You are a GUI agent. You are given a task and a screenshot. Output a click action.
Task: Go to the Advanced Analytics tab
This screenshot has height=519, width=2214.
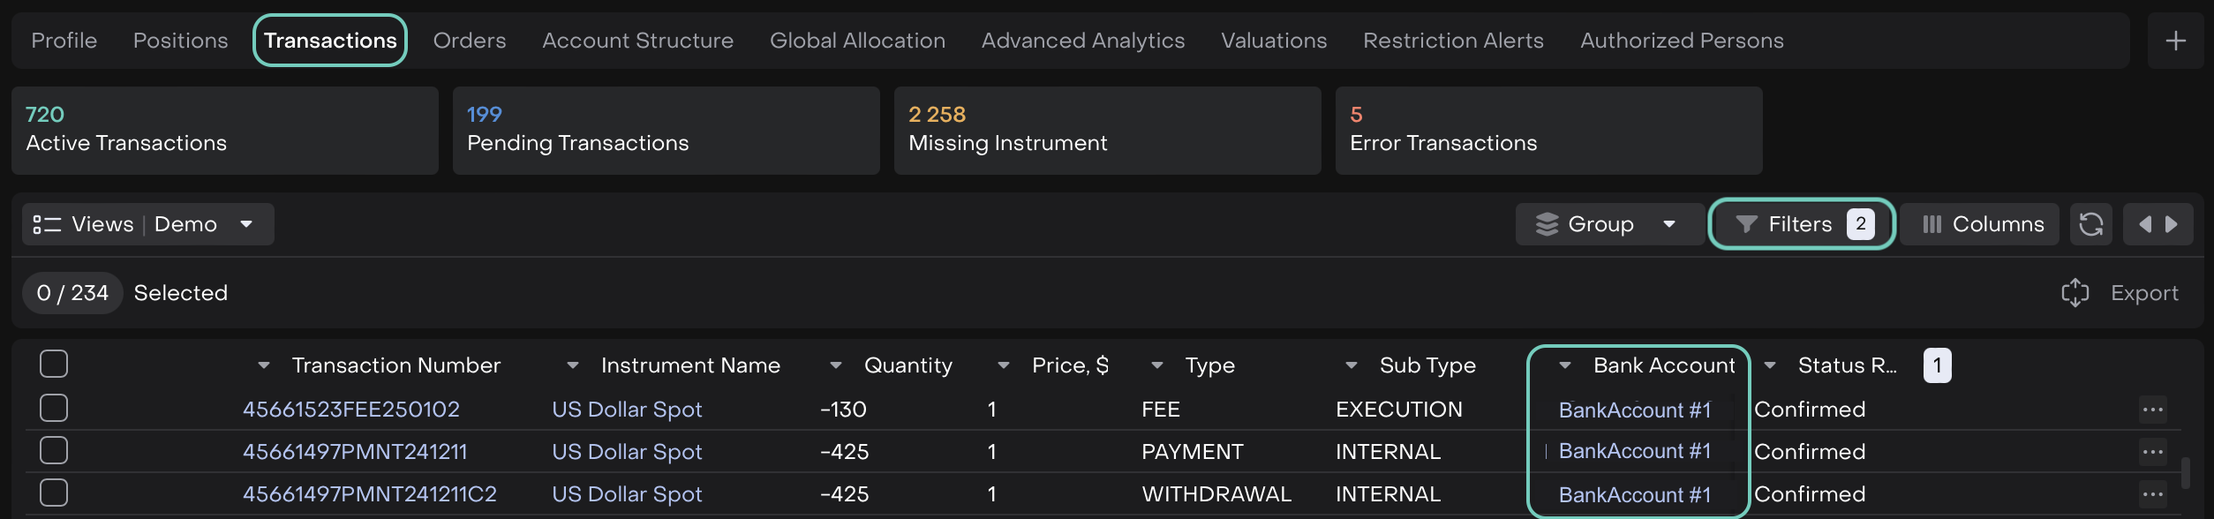(x=1082, y=41)
